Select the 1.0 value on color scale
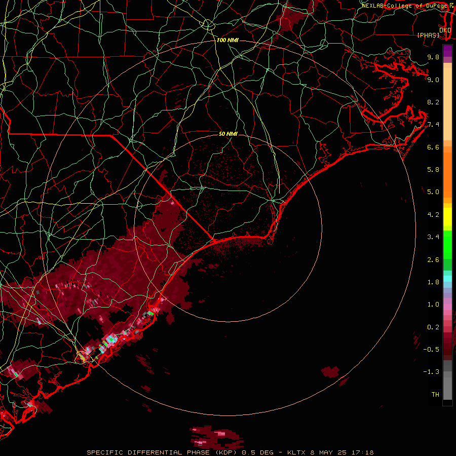Screen dimensions: 456x456 tap(433, 305)
